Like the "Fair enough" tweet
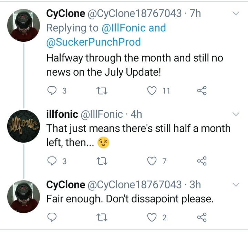Viewport: 248px width, 232px height. (152, 217)
